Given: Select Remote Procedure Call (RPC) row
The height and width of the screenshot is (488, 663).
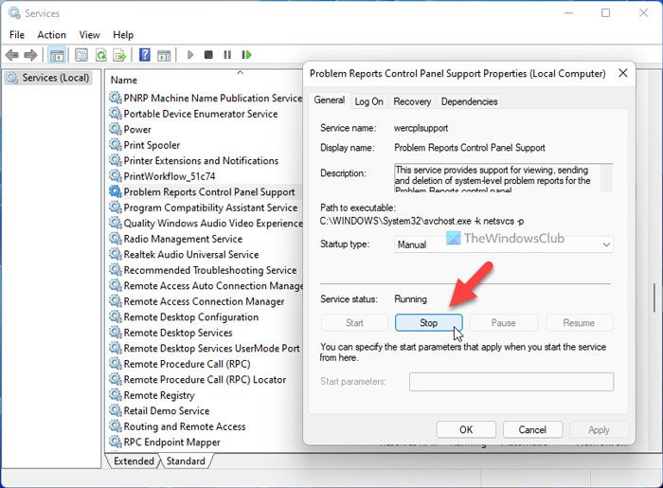Looking at the screenshot, I should pyautogui.click(x=180, y=364).
